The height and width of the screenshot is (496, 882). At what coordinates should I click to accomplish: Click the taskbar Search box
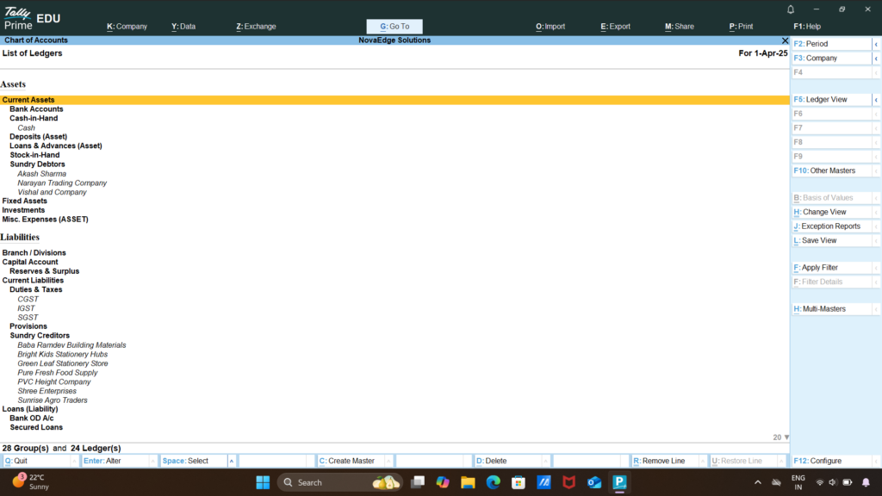point(339,482)
